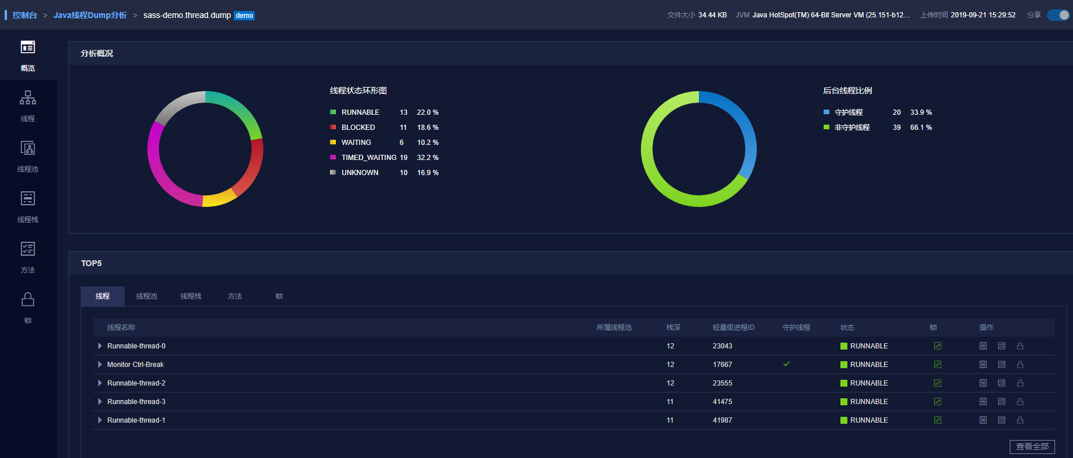Click the BLOCKED red legend swatch
Screen dimensions: 1073x458
(333, 128)
